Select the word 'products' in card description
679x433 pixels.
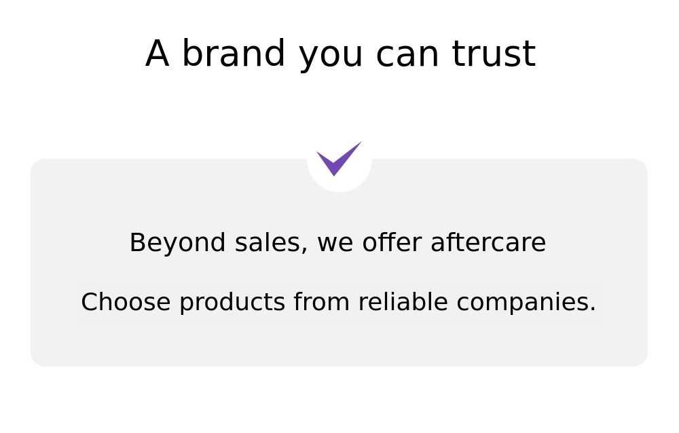click(x=232, y=302)
